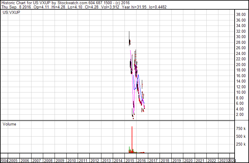Screen dimensions: 249x163
Task: Click the 10.00 price axis label
Action: (x=241, y=92)
